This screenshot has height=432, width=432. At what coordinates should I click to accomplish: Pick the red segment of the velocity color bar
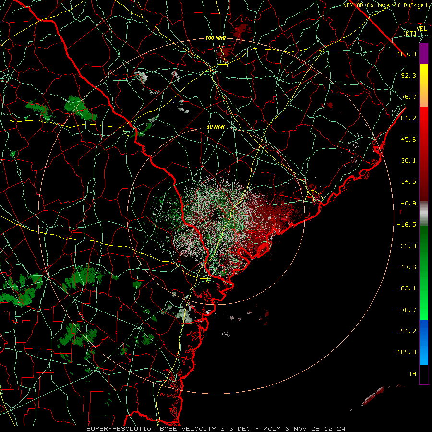424,154
